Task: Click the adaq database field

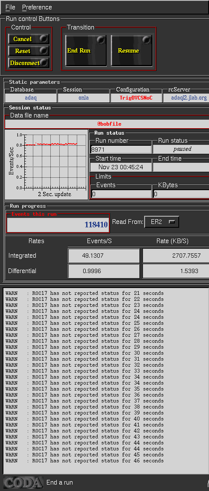Action: pyautogui.click(x=31, y=98)
